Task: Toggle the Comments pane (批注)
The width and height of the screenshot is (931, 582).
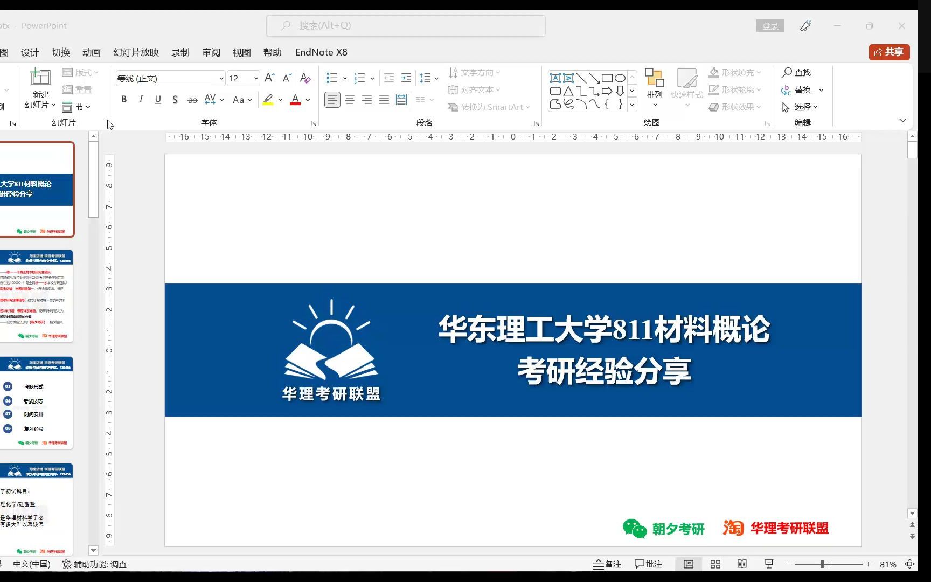Action: tap(649, 564)
